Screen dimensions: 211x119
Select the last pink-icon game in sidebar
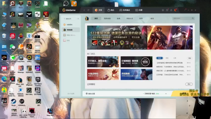point(71,40)
